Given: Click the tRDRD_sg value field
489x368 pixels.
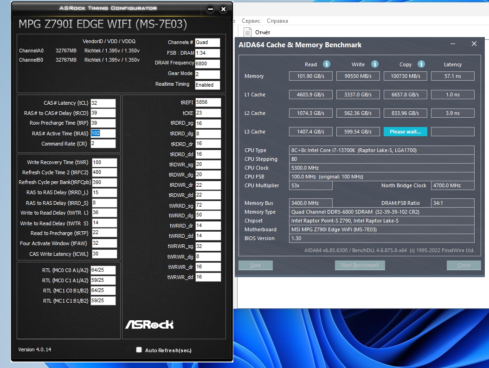Looking at the screenshot, I should coord(208,123).
